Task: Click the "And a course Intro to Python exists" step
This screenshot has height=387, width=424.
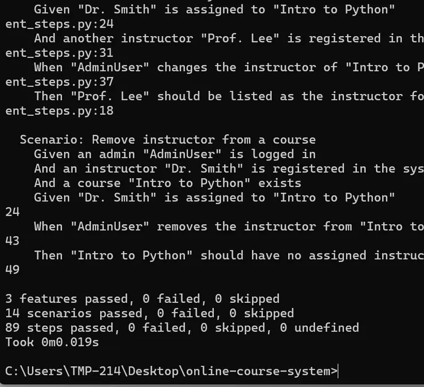Action: [x=167, y=183]
